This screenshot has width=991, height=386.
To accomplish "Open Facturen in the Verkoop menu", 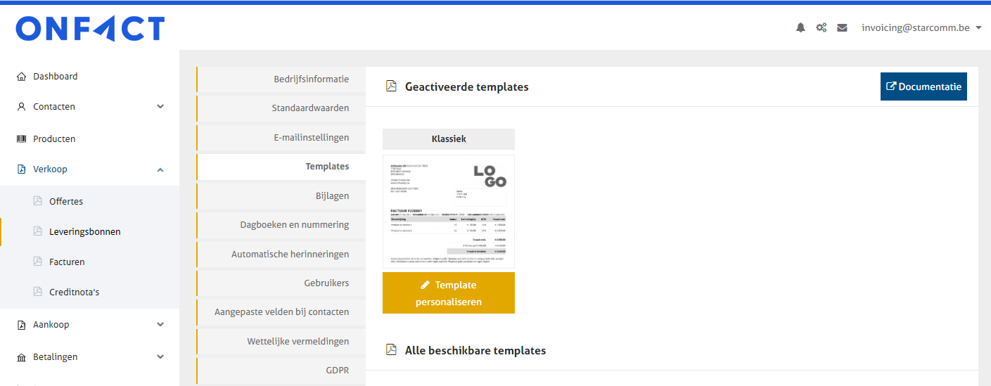I will pyautogui.click(x=67, y=262).
